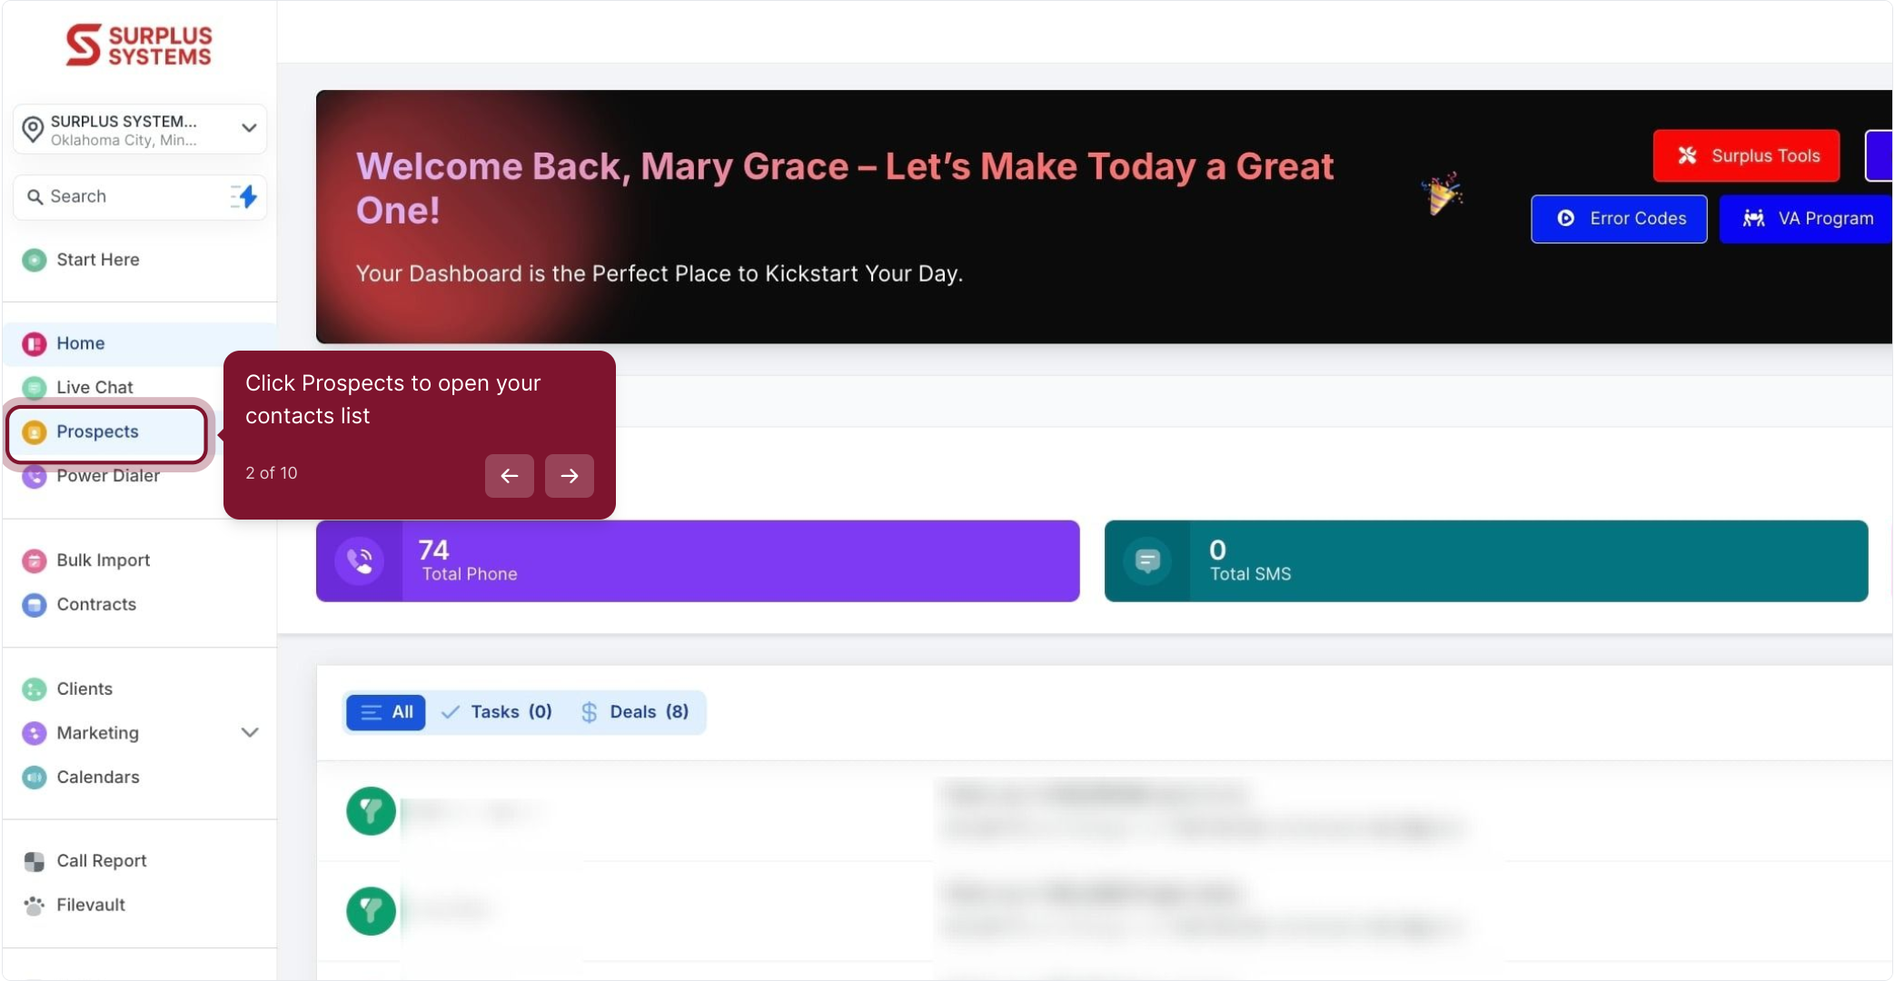Click into the sidebar Search field
The height and width of the screenshot is (981, 1895).
127,196
